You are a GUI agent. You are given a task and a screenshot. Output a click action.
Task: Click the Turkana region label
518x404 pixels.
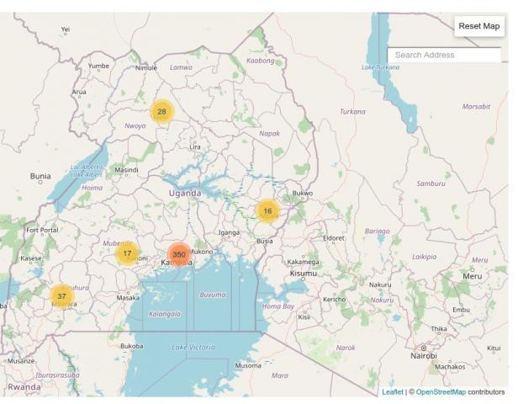353,111
